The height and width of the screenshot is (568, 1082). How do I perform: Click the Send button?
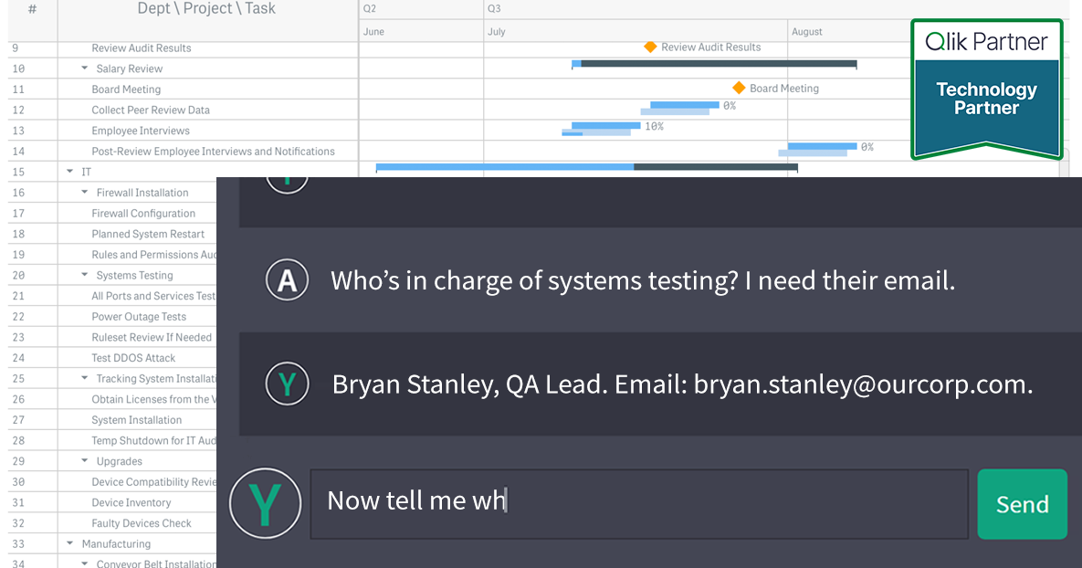(1022, 503)
